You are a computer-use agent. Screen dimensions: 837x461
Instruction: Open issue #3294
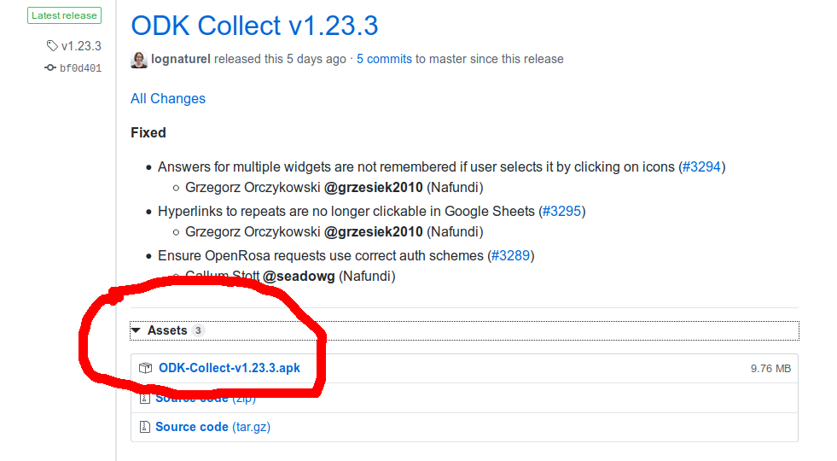pos(702,166)
